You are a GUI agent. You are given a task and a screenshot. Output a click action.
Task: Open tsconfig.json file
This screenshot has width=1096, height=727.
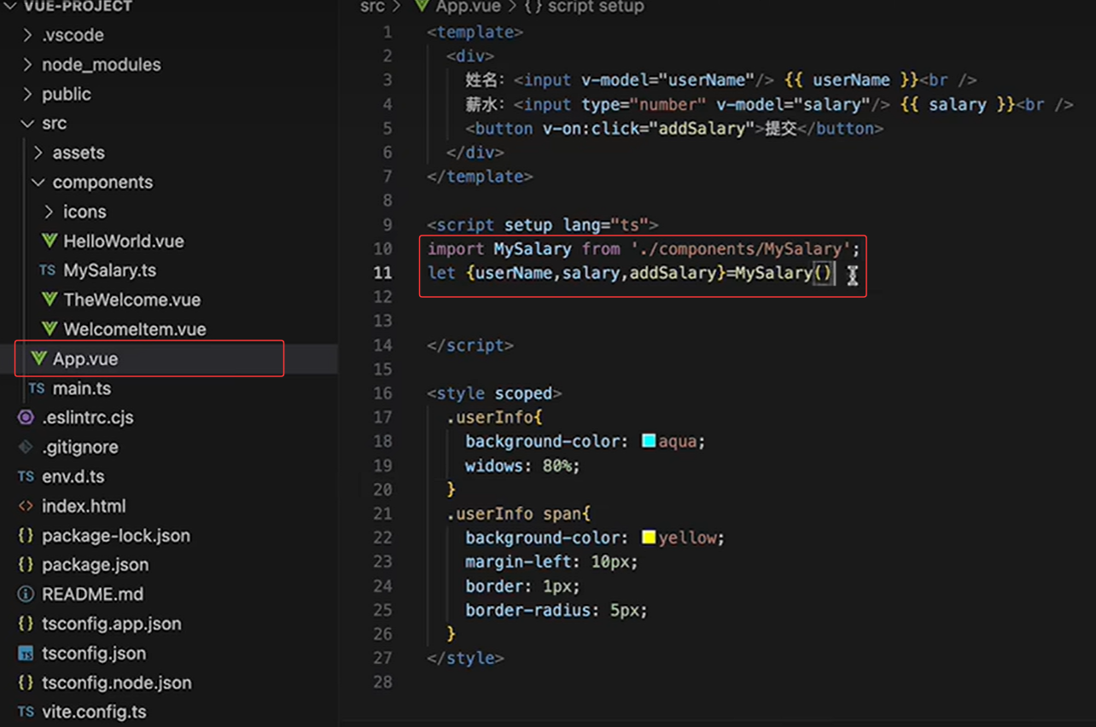[x=94, y=654]
